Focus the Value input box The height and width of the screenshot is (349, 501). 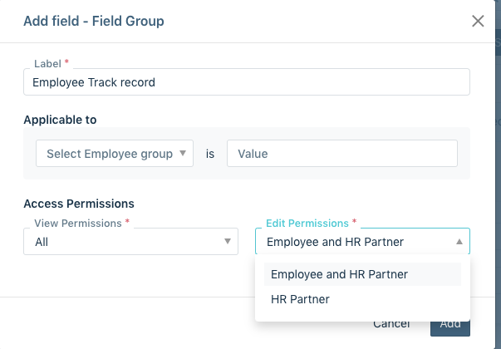pos(341,154)
